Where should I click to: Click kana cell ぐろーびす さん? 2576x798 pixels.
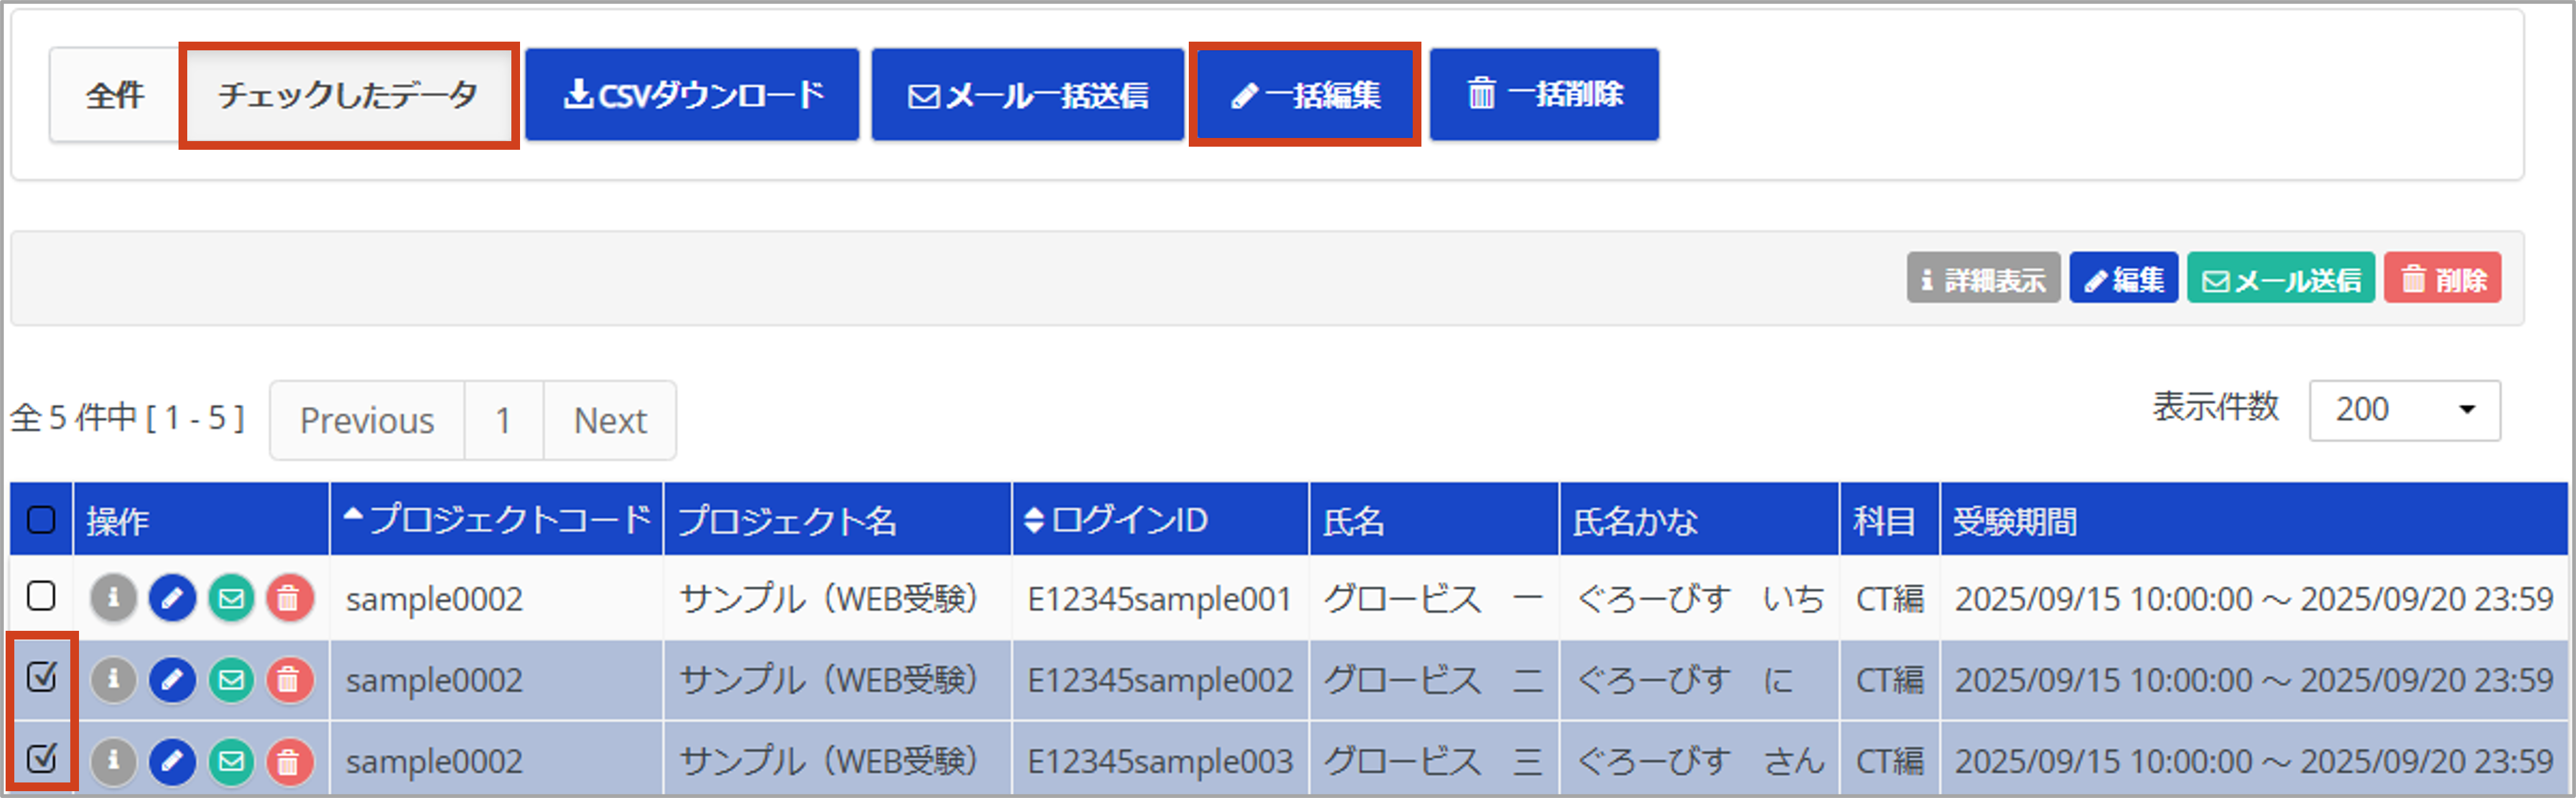[1700, 761]
